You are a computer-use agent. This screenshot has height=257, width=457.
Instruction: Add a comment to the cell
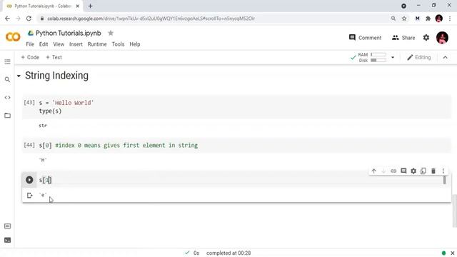tap(403, 171)
